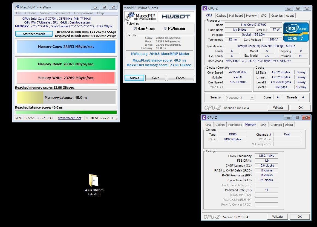Click the CAS# Latency 10.0 clocks value
This screenshot has width=317, height=227.
point(266,166)
